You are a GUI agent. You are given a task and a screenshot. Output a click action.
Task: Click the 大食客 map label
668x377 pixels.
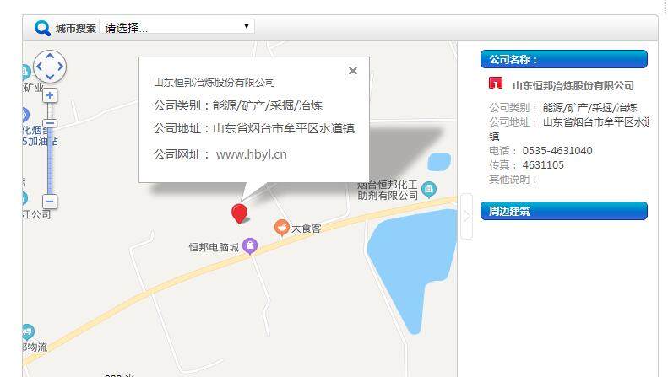pyautogui.click(x=306, y=229)
